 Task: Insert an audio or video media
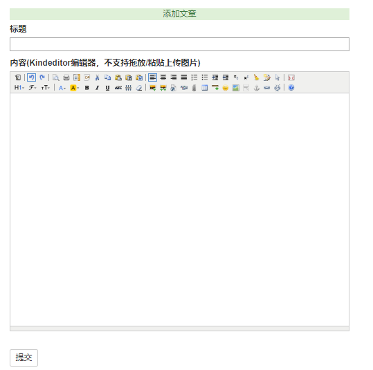coord(184,88)
